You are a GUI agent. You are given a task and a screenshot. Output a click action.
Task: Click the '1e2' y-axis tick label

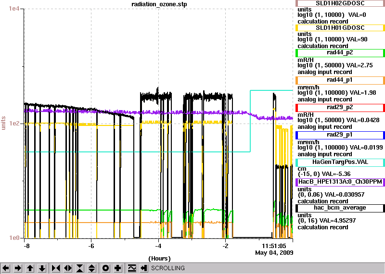tap(13, 123)
